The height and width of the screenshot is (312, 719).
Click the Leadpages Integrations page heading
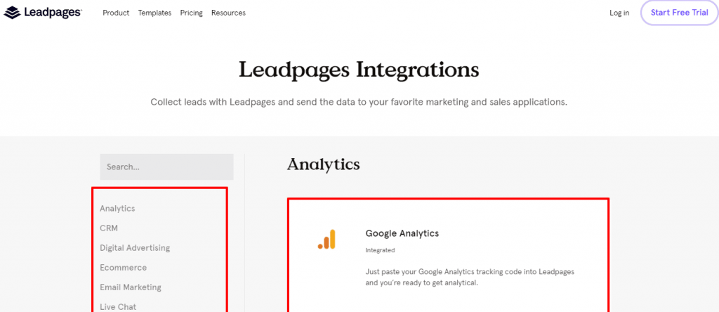(x=359, y=70)
